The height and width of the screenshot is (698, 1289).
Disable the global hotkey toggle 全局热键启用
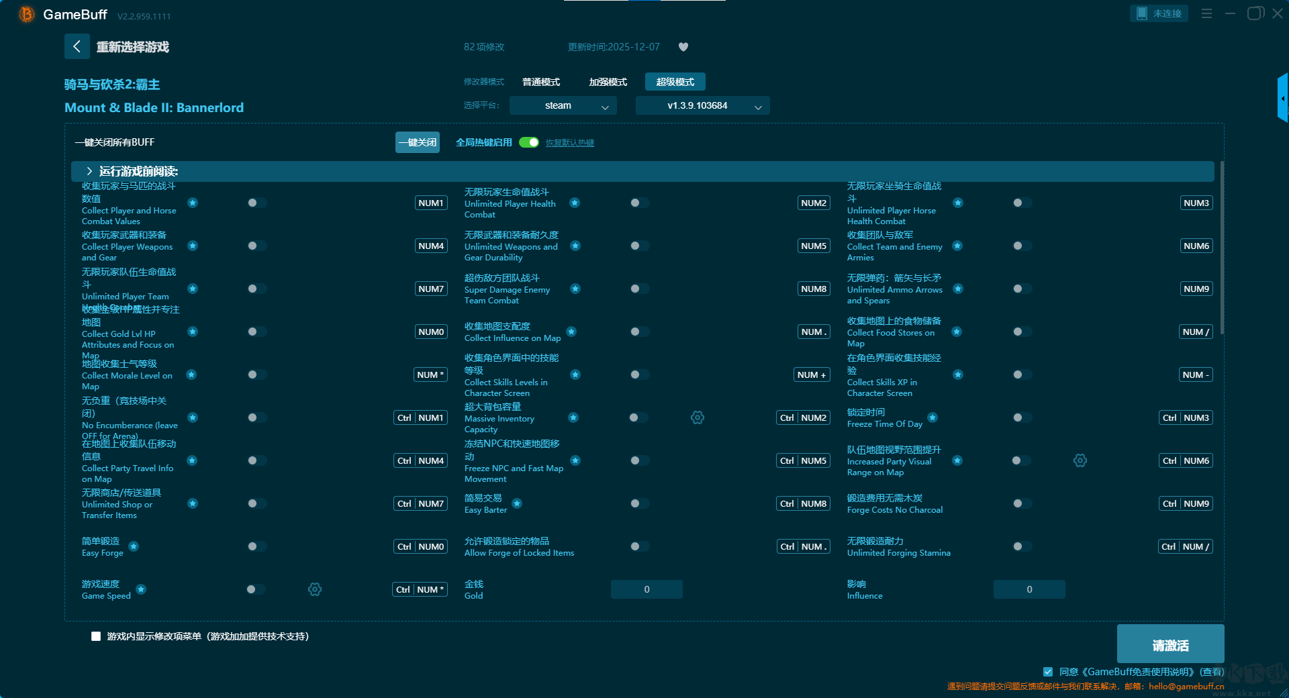529,142
